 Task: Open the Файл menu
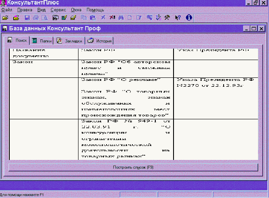coord(7,9)
